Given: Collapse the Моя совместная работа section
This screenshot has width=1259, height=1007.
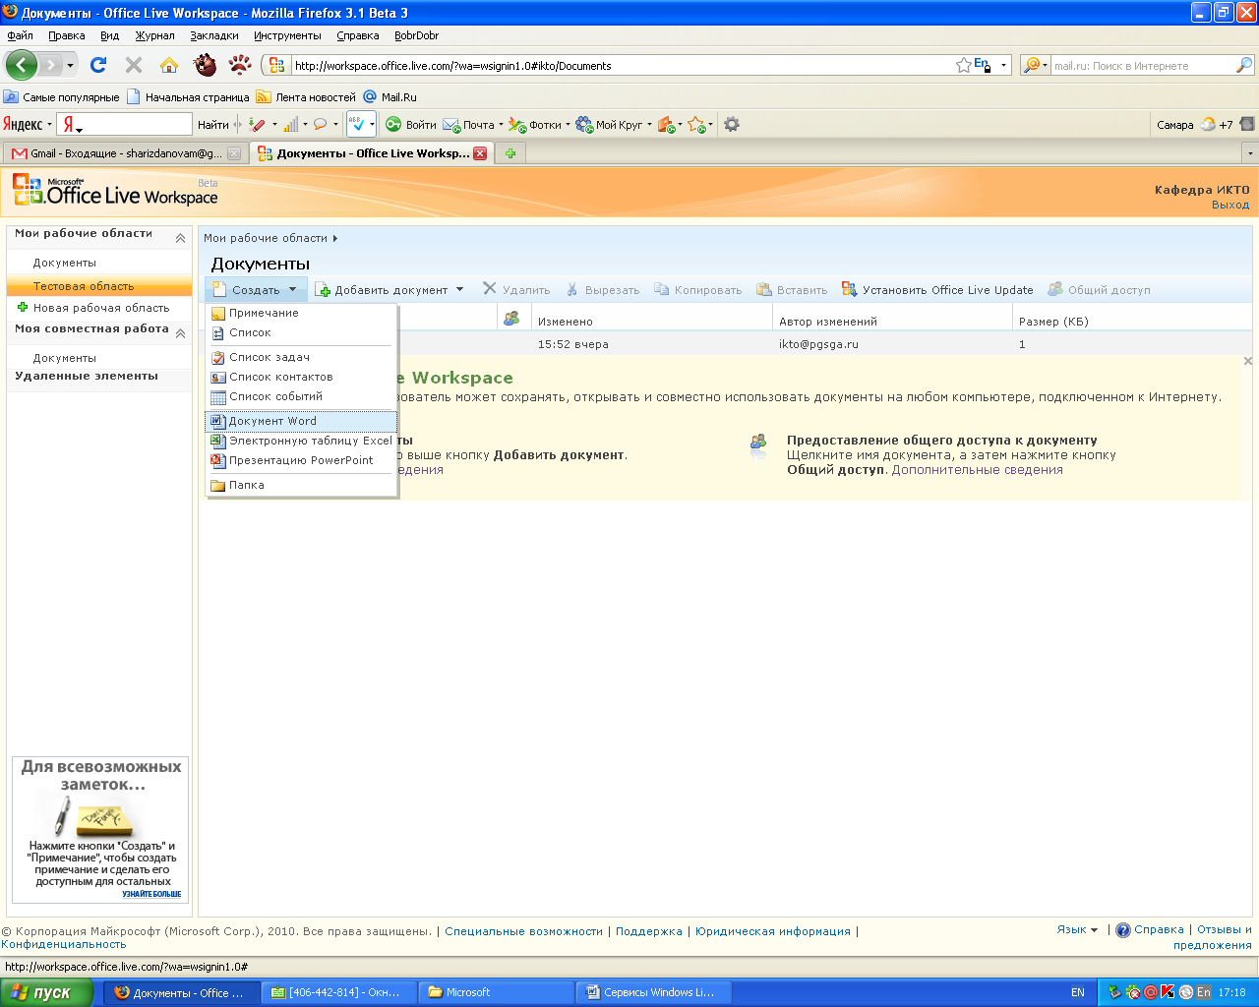Looking at the screenshot, I should click(x=181, y=333).
